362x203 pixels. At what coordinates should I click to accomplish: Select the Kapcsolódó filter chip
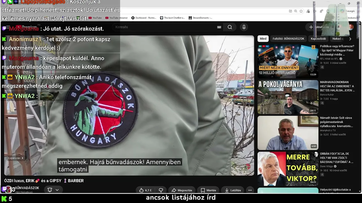[318, 39]
